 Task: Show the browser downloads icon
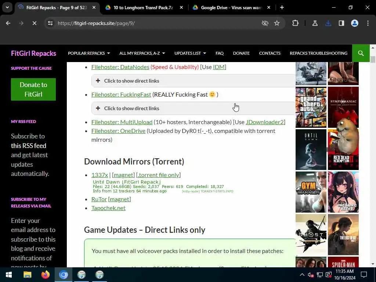(328, 23)
